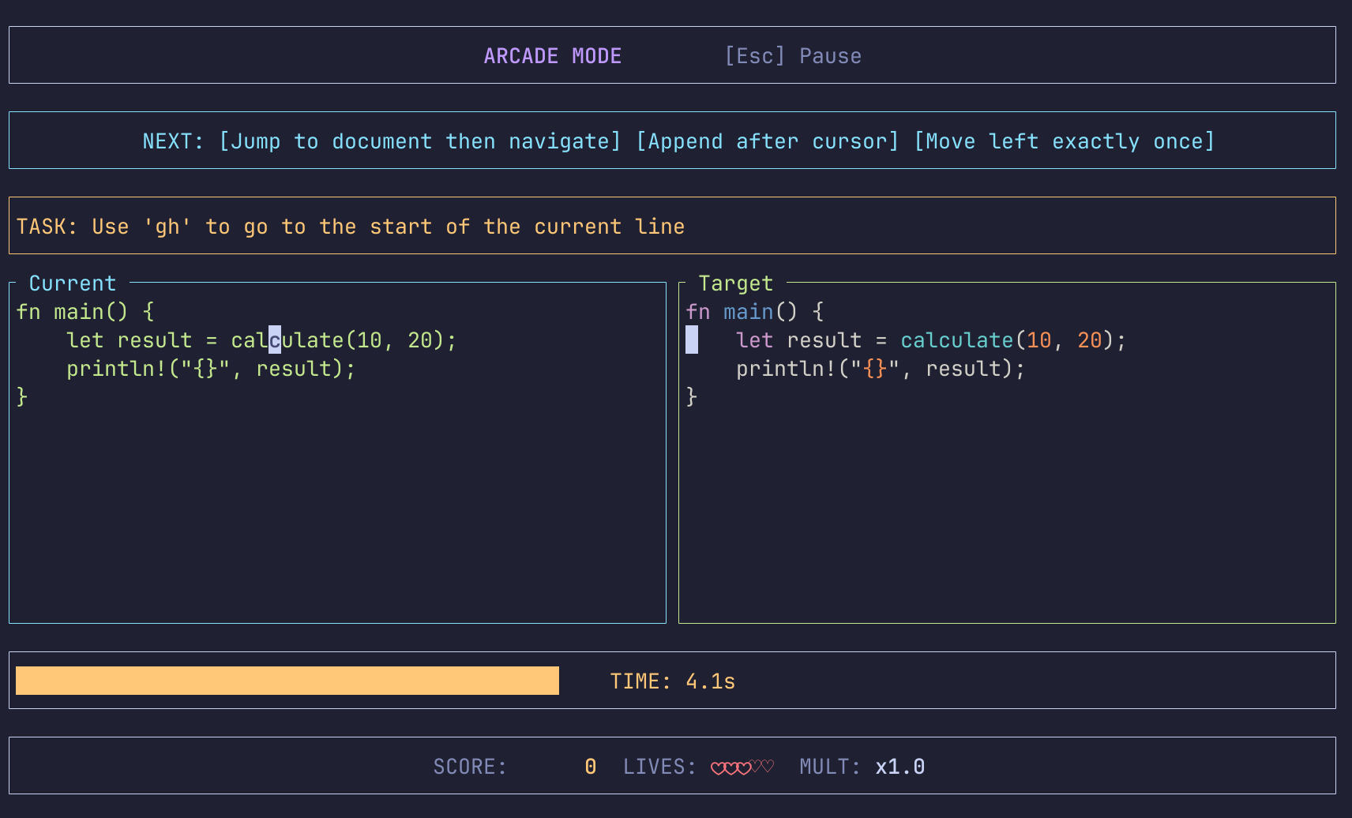1352x818 pixels.
Task: Click the Current pane title
Action: point(73,283)
